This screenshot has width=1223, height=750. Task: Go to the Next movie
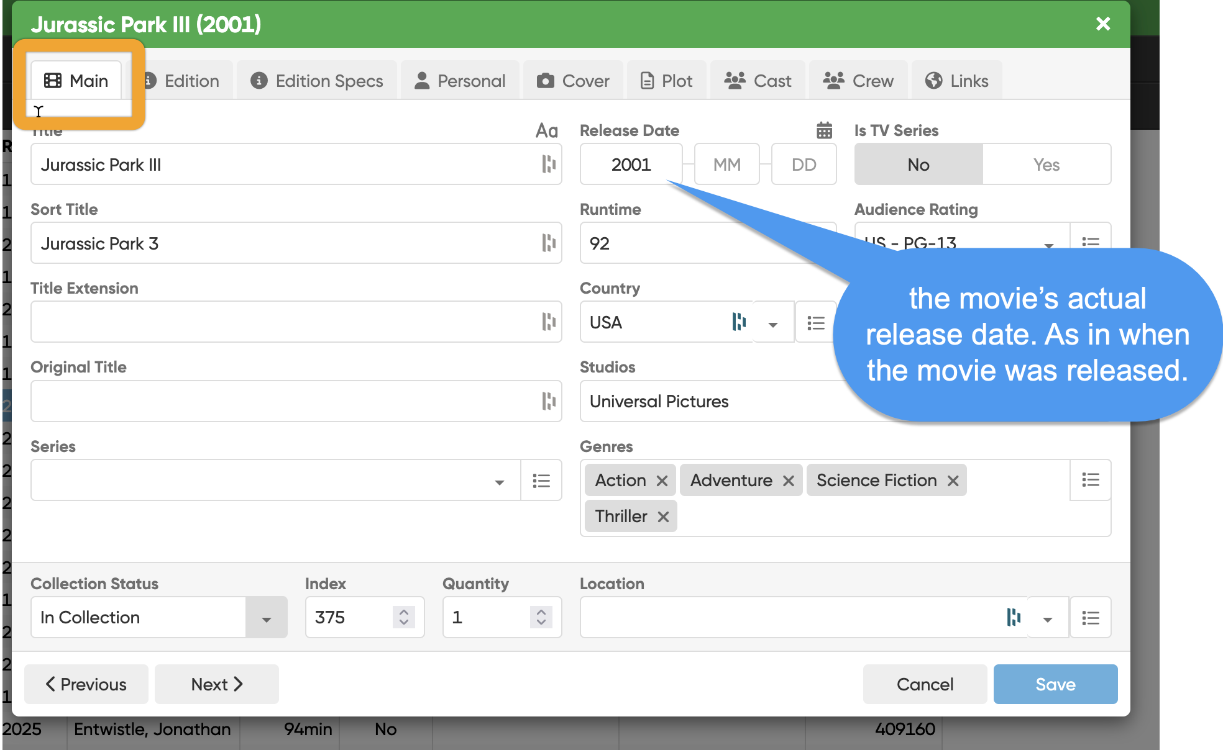[x=216, y=684]
